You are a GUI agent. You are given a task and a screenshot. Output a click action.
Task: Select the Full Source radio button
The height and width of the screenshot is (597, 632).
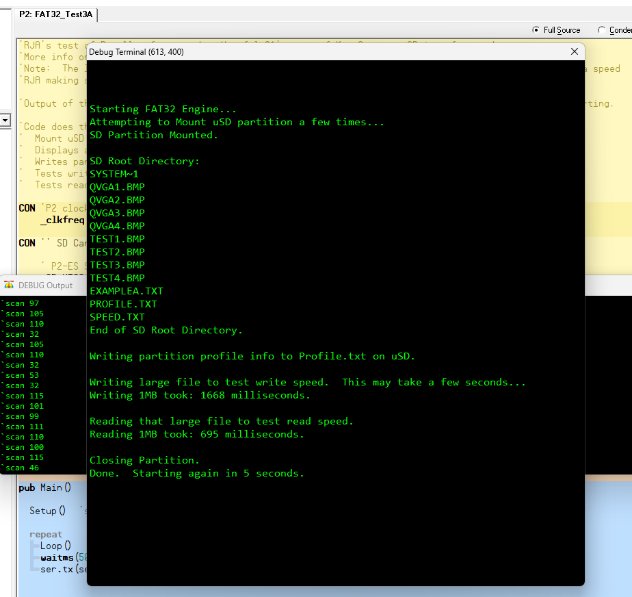pyautogui.click(x=536, y=30)
